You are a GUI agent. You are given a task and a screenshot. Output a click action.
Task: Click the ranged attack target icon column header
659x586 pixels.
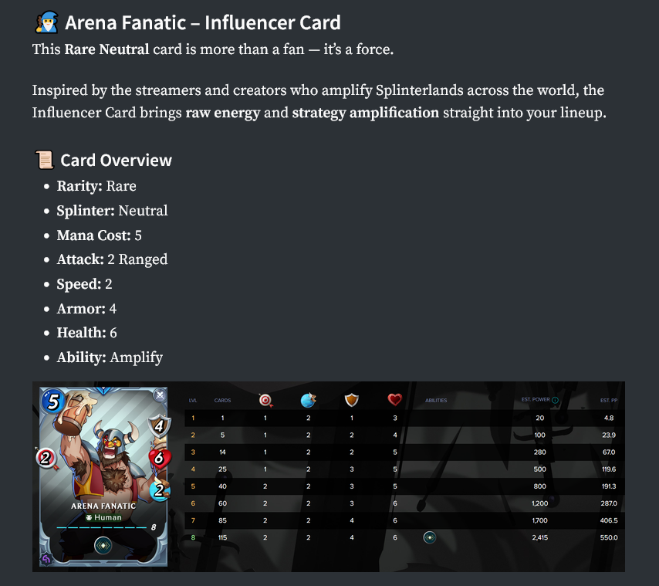265,400
